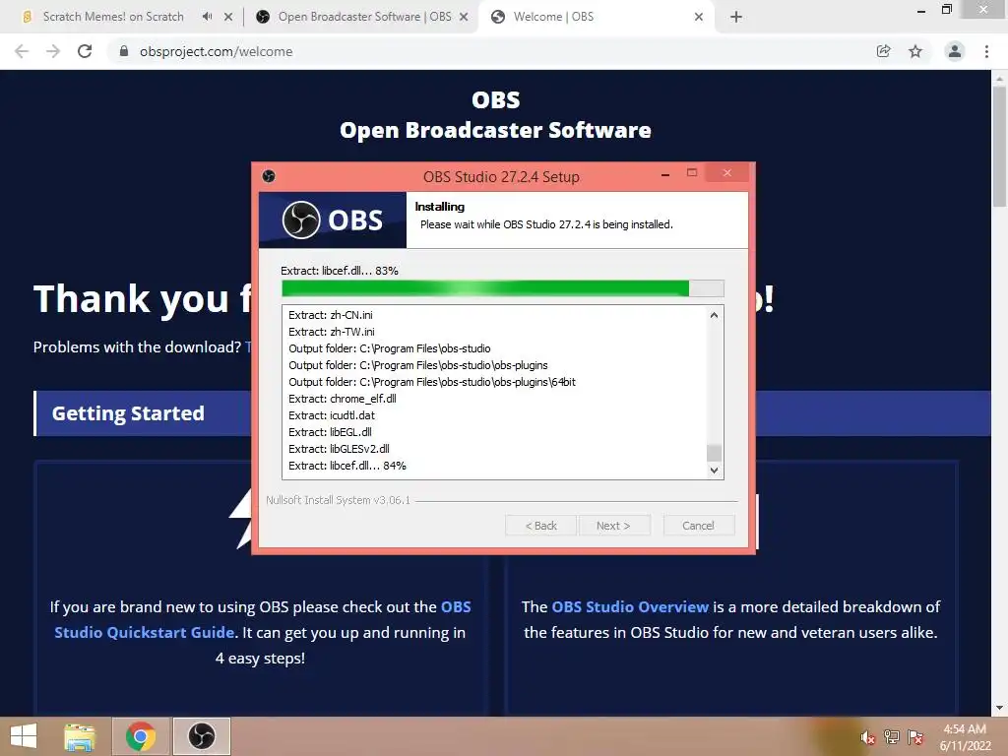Select log line ending 'obs-studio\obs-plugins'
1008x756 pixels.
tap(417, 365)
